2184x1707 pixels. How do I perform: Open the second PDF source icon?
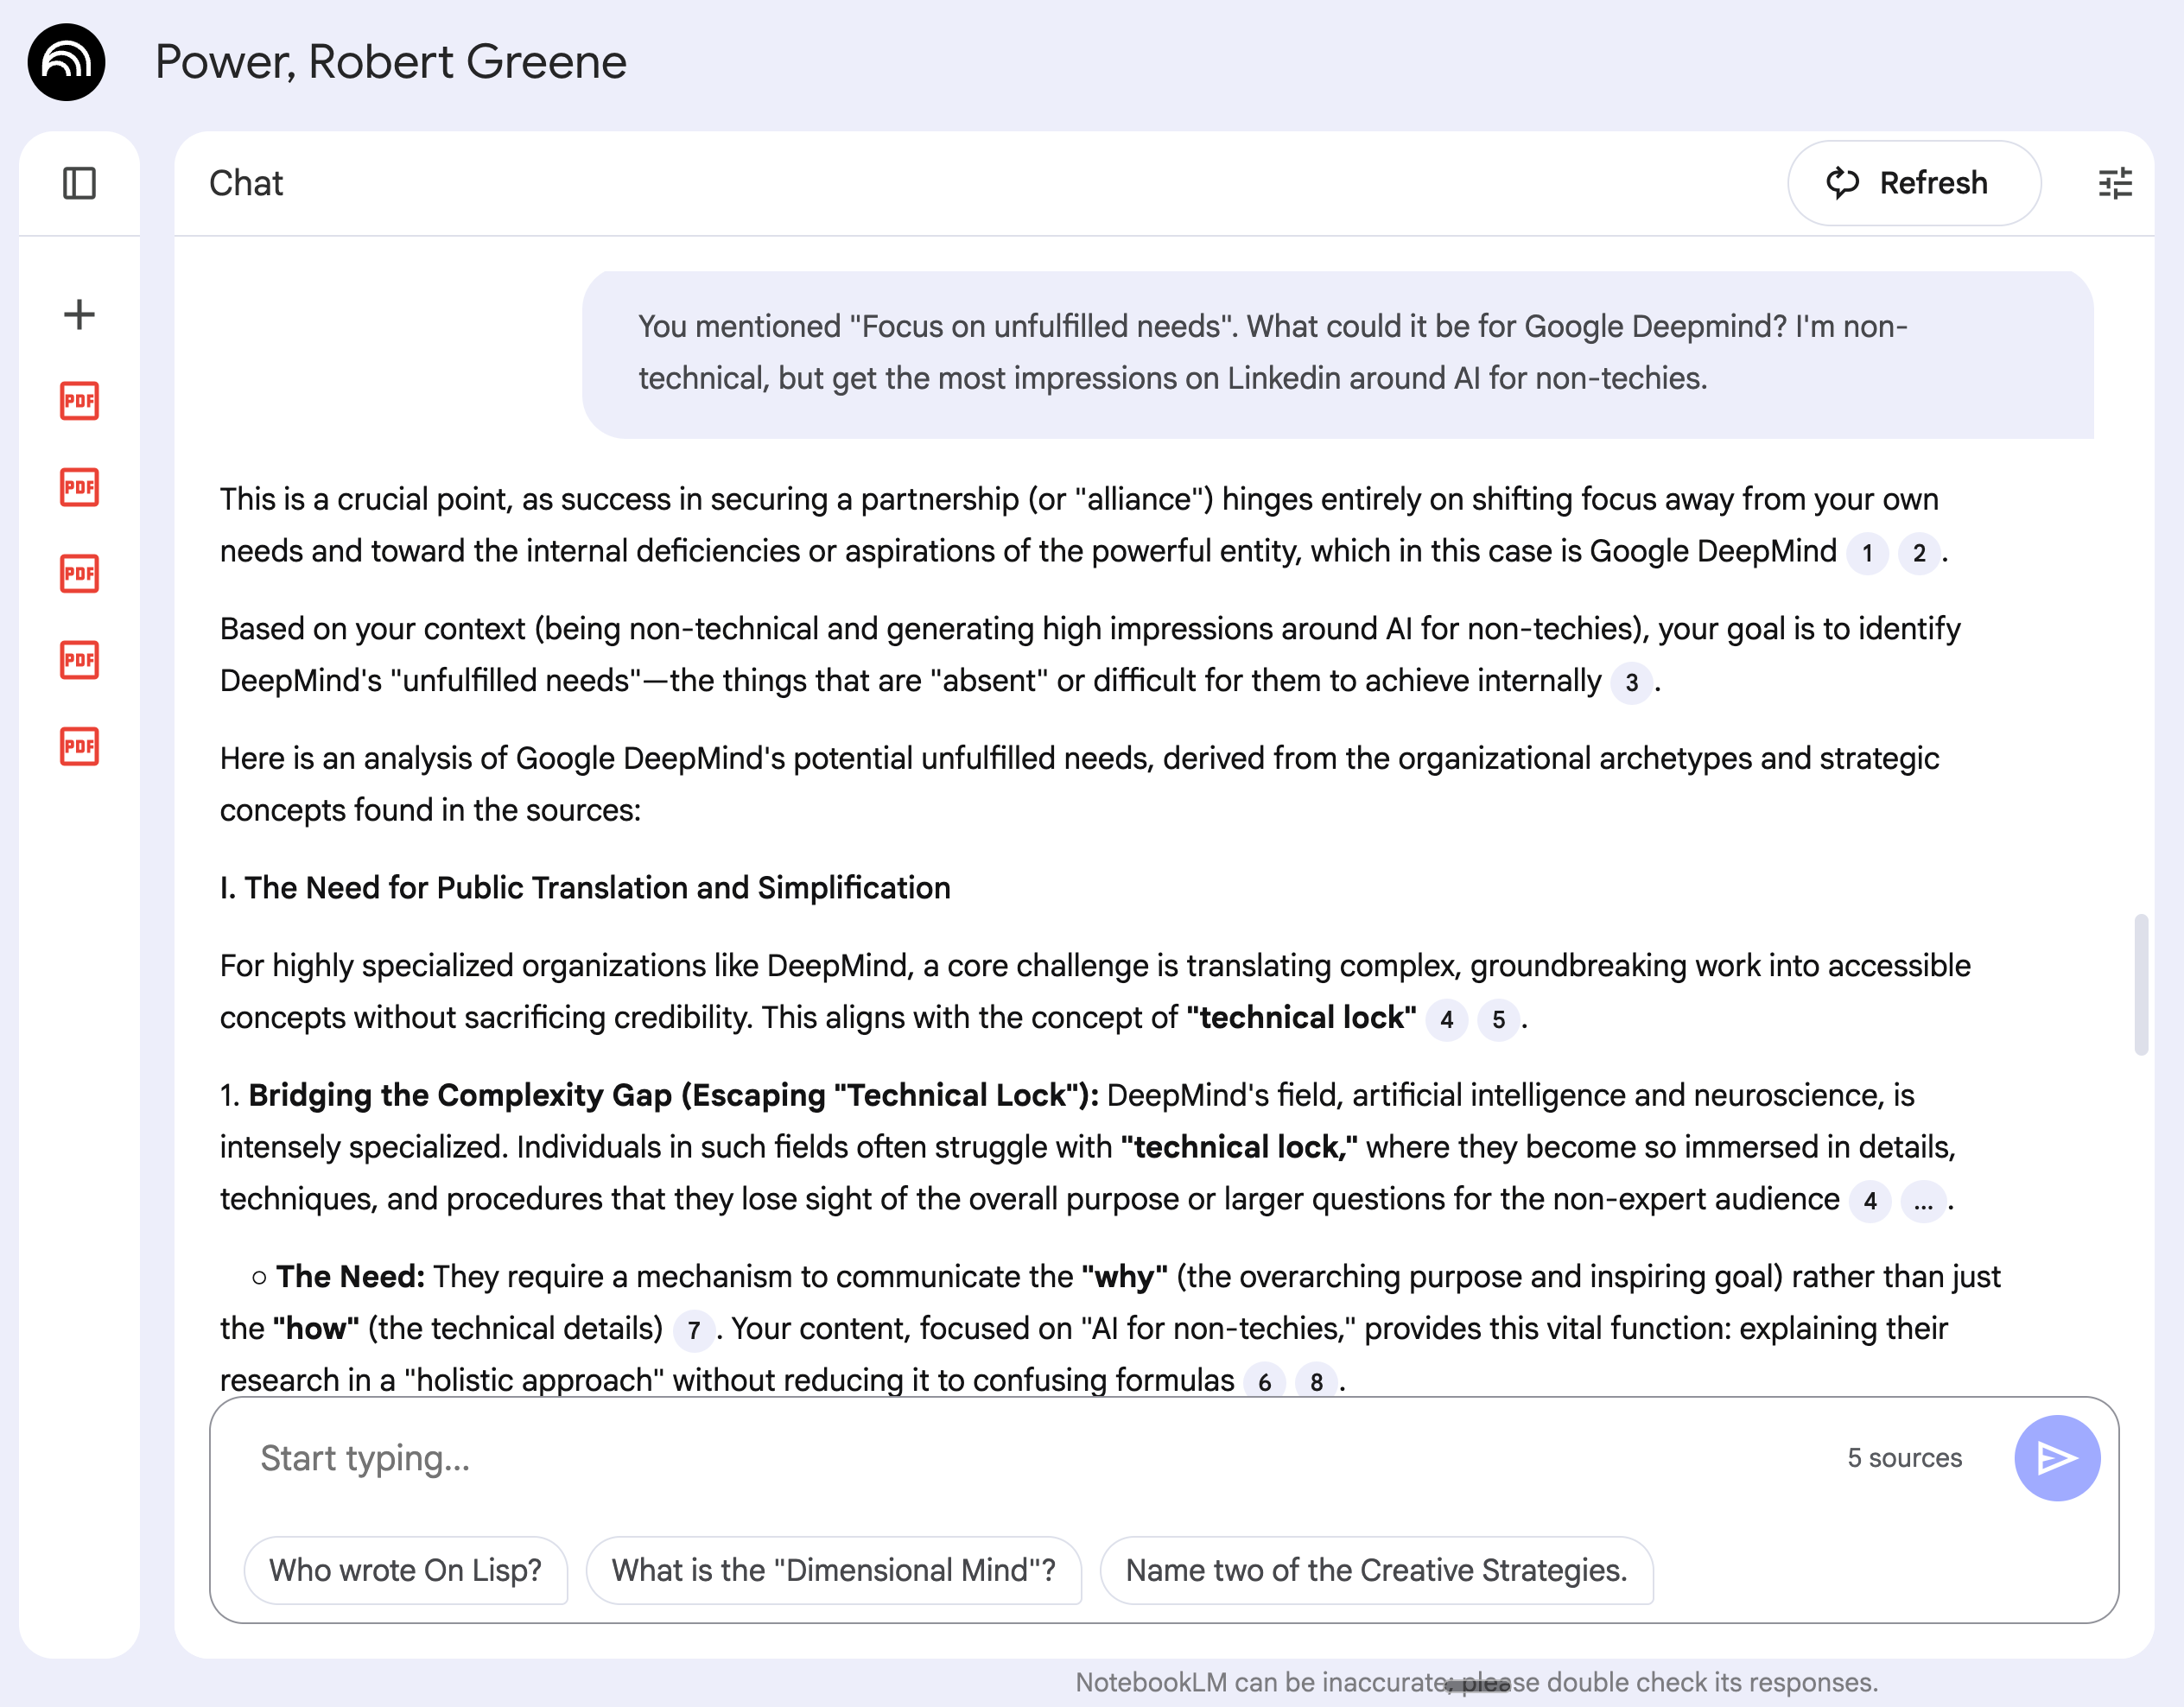coord(79,487)
